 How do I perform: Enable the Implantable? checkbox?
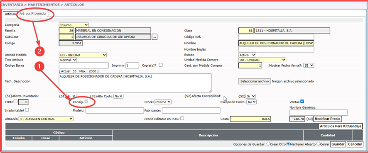[27, 109]
